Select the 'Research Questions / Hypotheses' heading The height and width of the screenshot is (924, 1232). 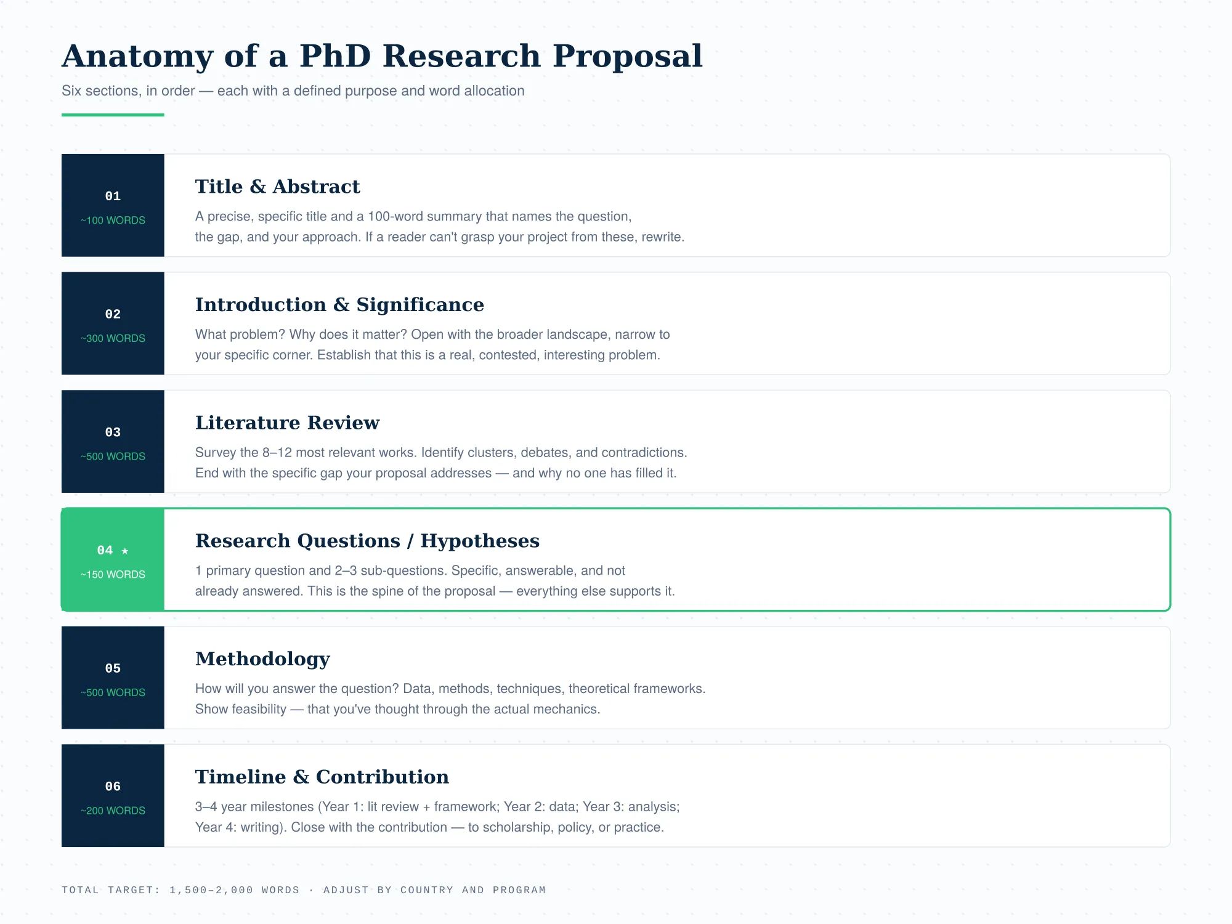367,541
